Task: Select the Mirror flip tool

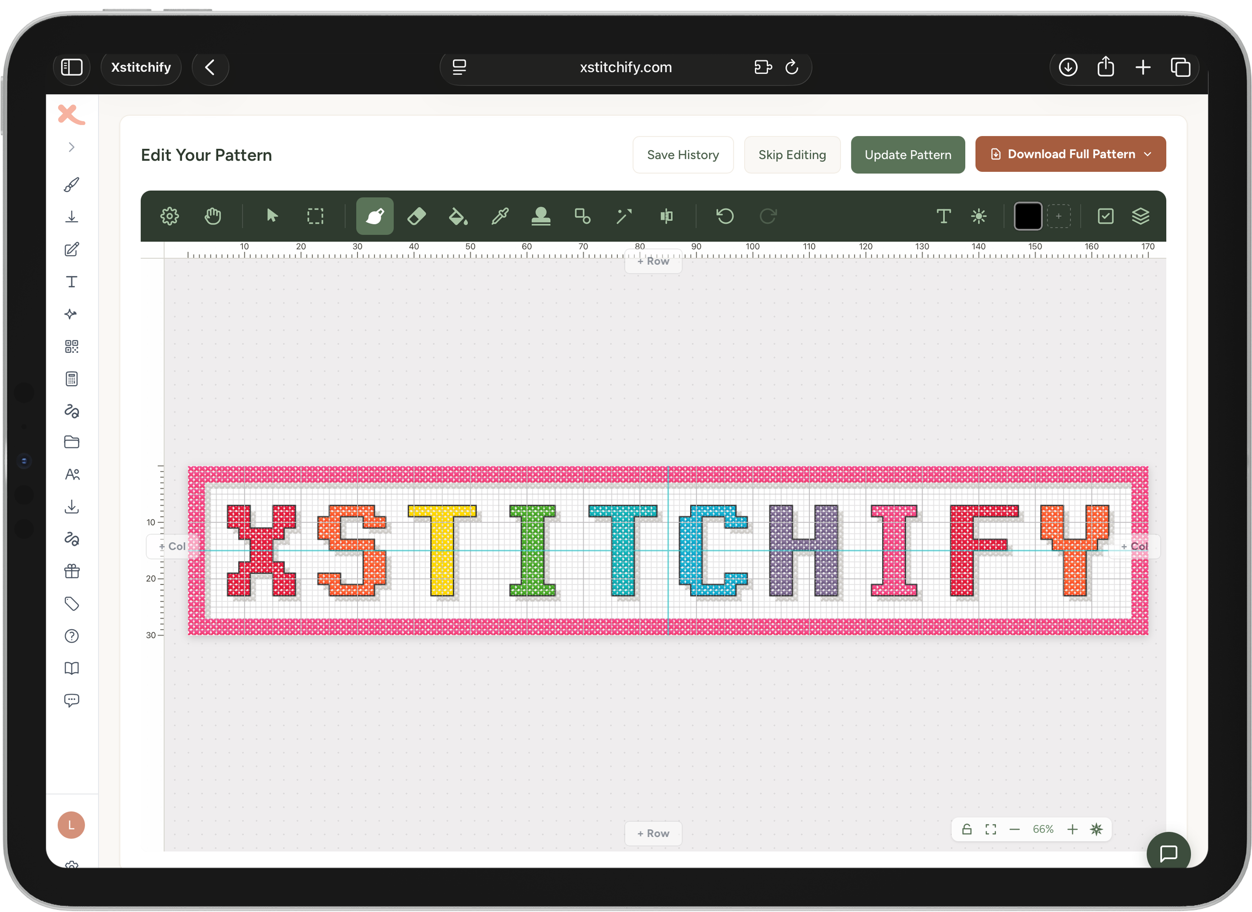Action: (x=666, y=216)
